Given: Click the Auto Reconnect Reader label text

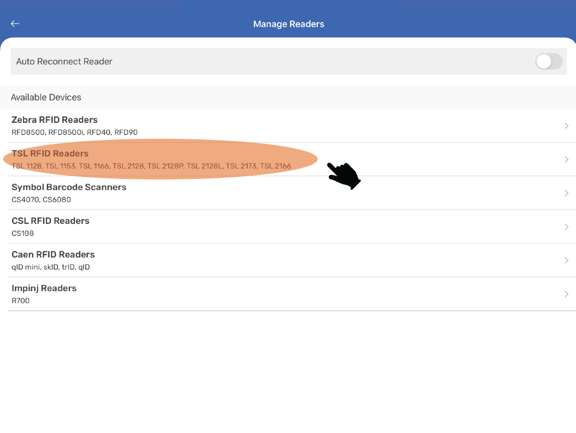Looking at the screenshot, I should pos(64,62).
